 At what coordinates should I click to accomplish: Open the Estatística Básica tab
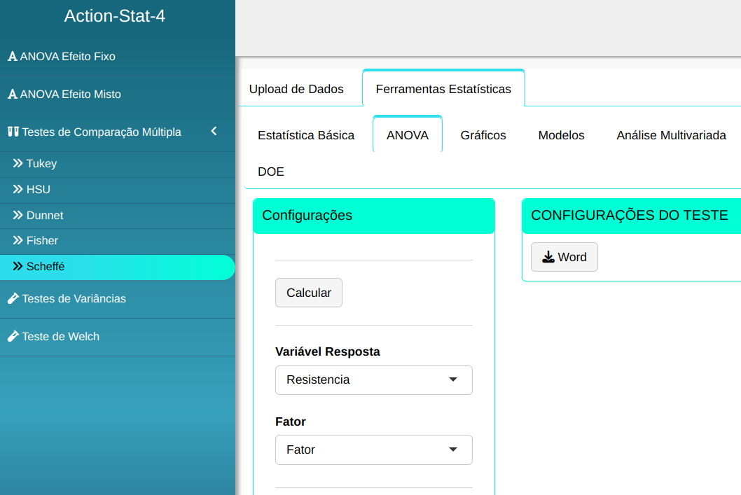306,135
